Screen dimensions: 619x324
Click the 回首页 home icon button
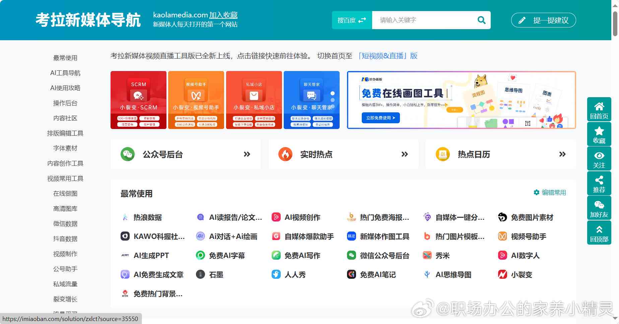tap(599, 109)
